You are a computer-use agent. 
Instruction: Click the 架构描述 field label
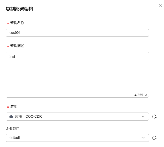tap(17, 46)
